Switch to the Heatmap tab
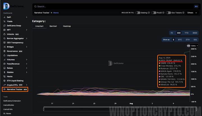Viewport: 202px width, 116px height. coord(67,26)
